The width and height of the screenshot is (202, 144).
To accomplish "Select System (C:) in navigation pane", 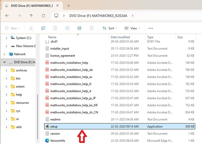I will tap(21, 38).
